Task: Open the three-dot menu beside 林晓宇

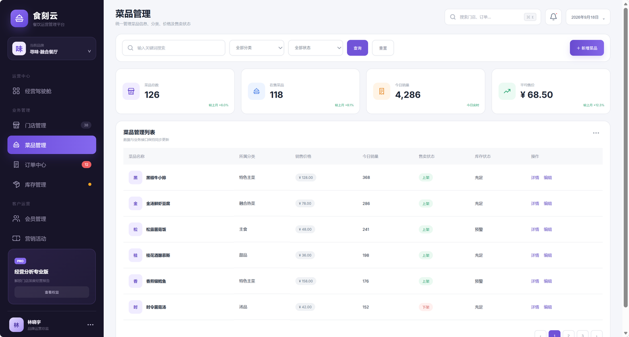Action: click(x=90, y=325)
